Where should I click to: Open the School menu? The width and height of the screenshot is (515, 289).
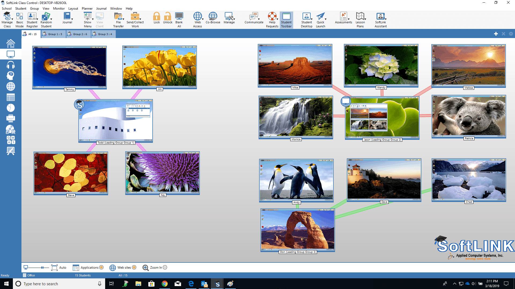click(7, 9)
